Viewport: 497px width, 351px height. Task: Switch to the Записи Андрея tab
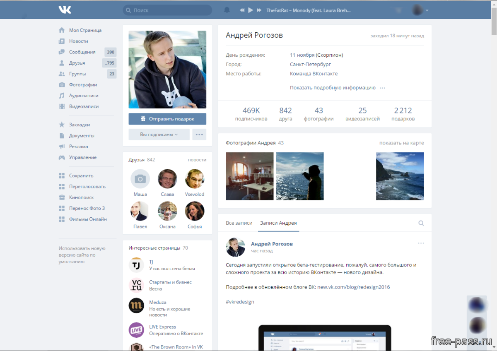coord(278,222)
